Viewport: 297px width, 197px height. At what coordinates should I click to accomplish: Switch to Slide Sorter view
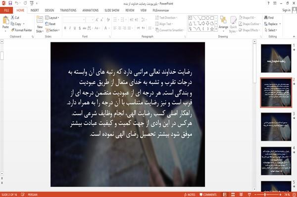[x=233, y=195]
